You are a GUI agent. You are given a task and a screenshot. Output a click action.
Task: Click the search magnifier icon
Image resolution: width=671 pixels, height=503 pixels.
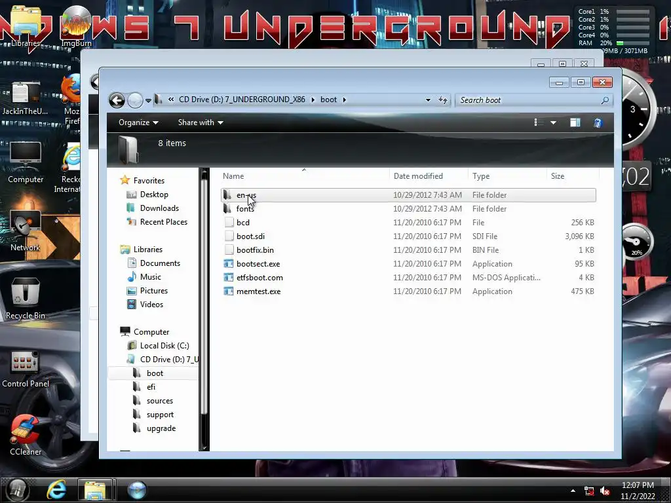pos(605,100)
